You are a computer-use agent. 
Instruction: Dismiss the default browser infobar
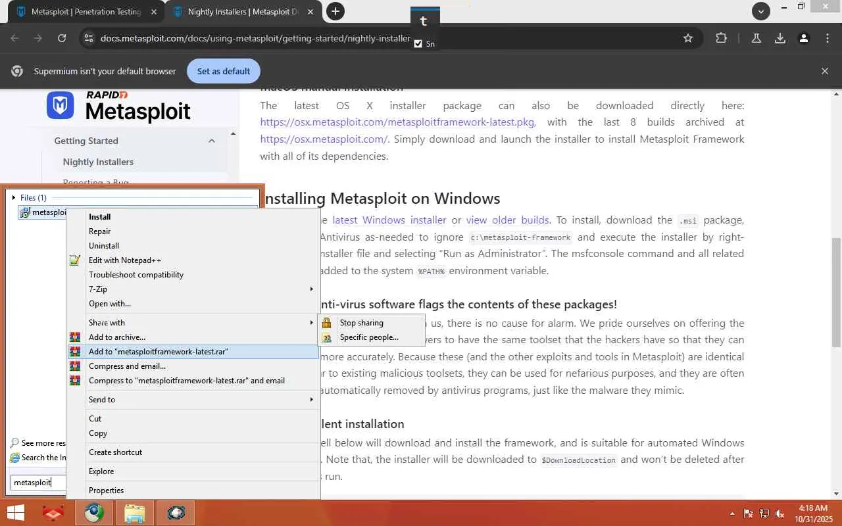tap(825, 71)
